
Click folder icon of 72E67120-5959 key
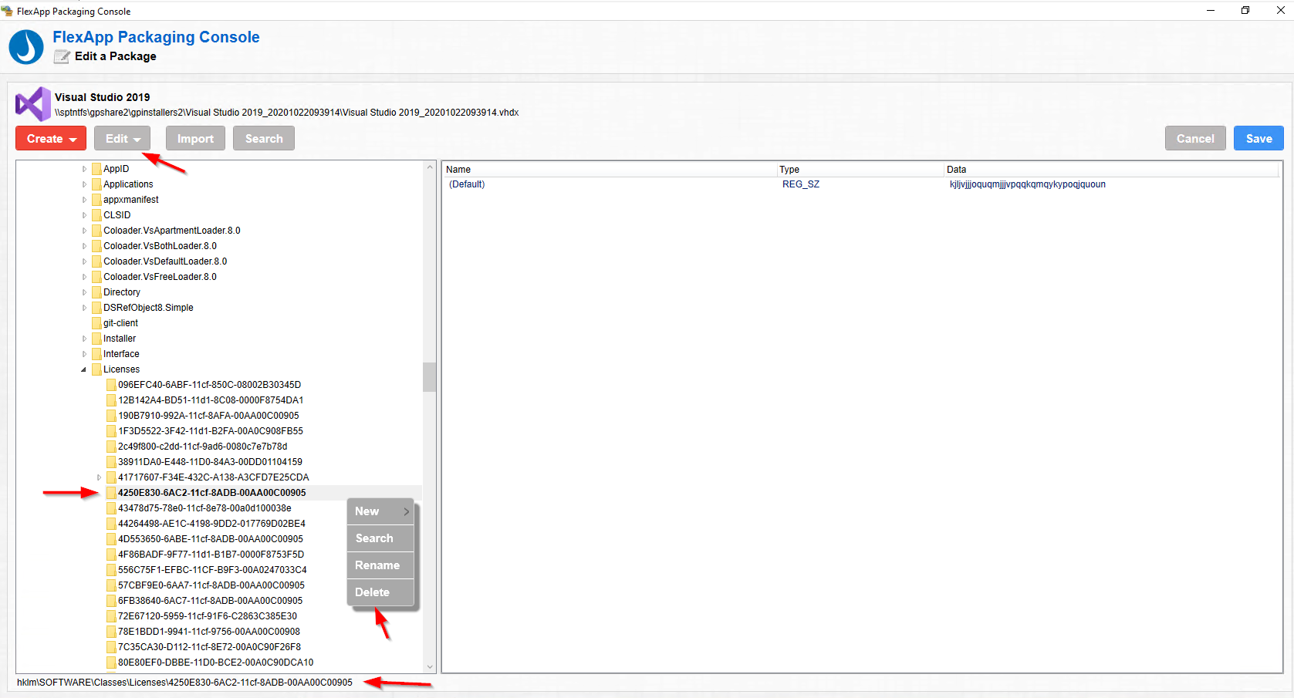[111, 616]
